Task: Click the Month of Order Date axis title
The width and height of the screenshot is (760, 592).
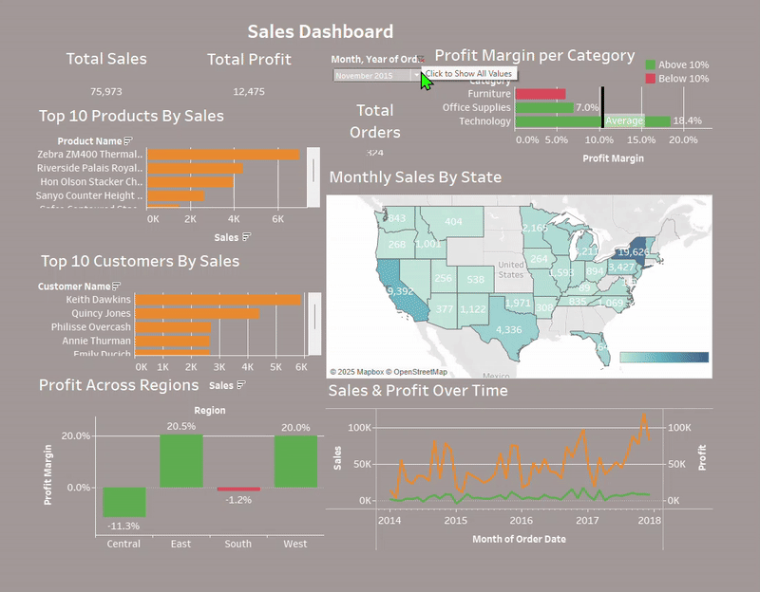Action: 519,539
